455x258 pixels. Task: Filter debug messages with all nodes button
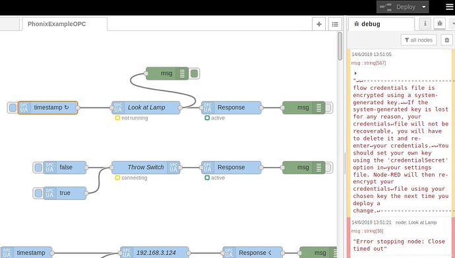tap(419, 40)
